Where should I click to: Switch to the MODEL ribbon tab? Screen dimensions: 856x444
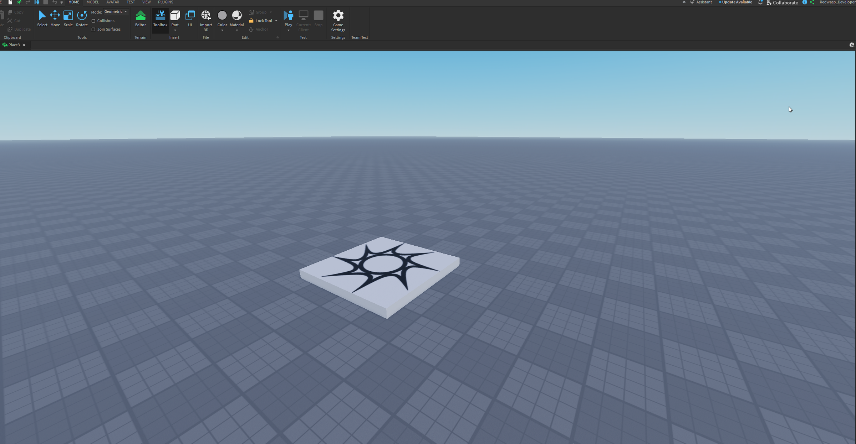93,2
